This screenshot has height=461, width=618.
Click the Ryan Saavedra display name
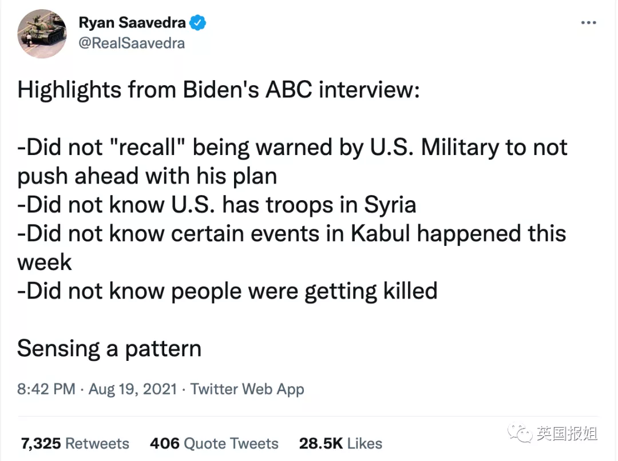click(132, 23)
